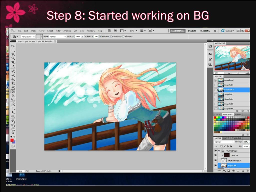Viewport: 256px width, 192px height.
Task: Pick the Type tool
Action: click(13, 108)
